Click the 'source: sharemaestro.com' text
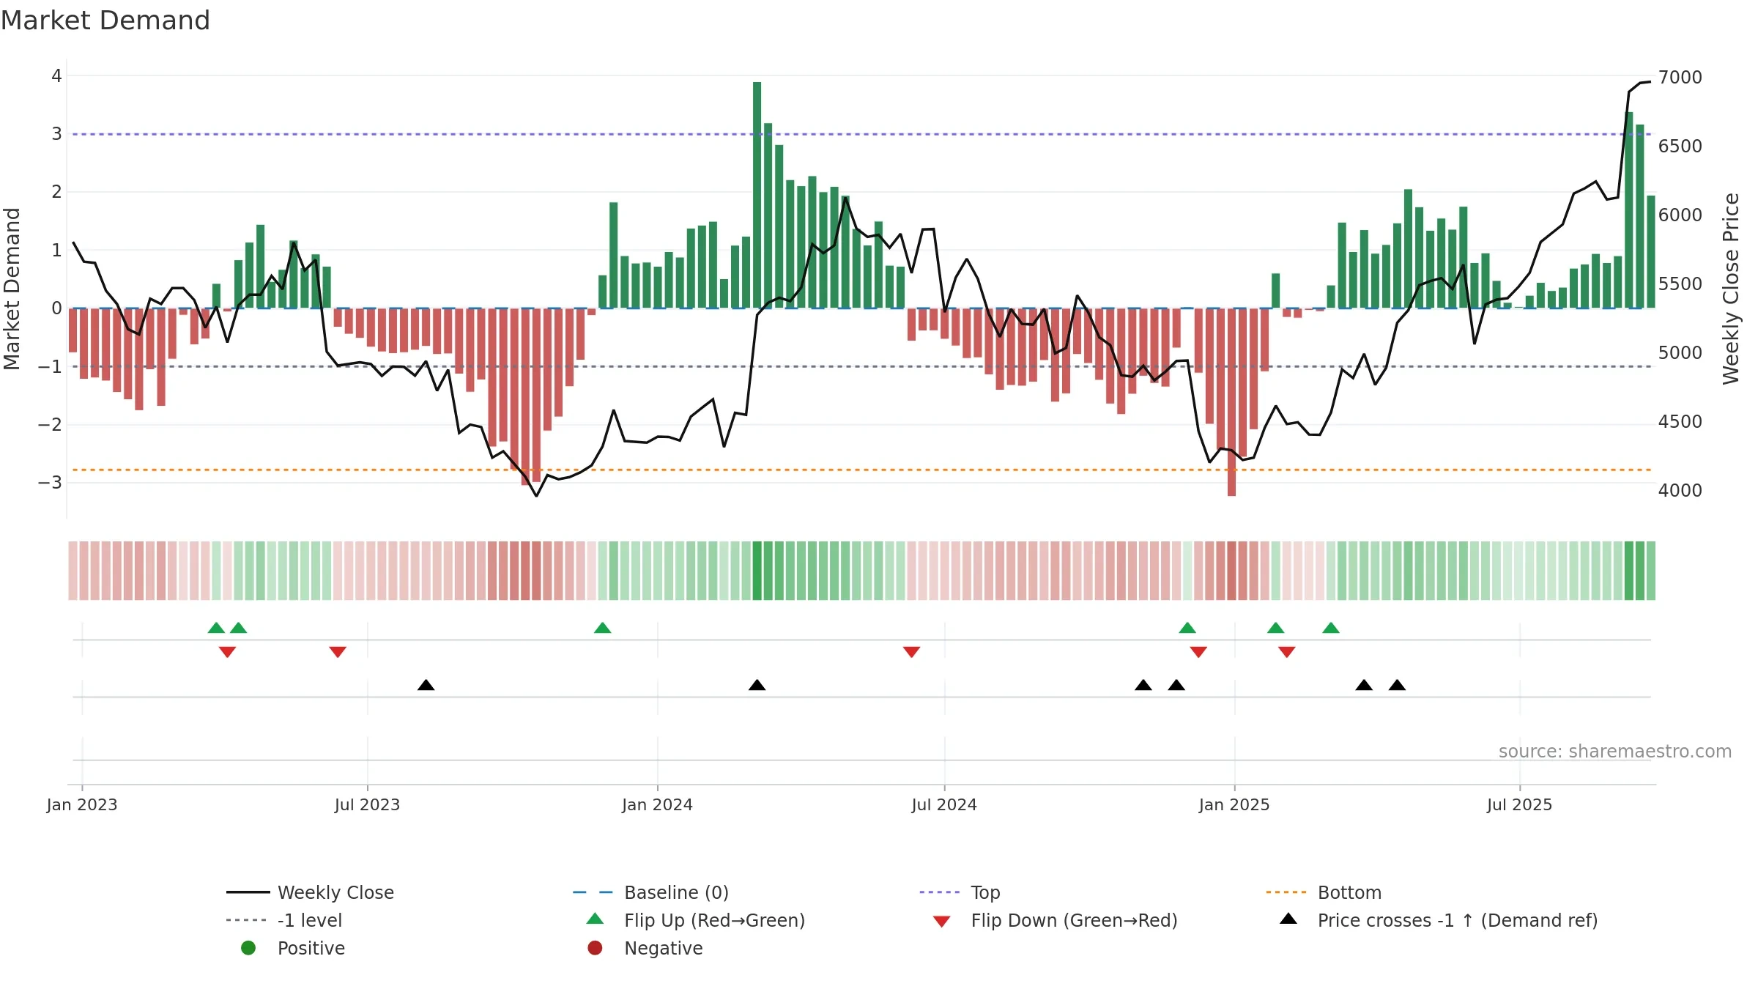 [x=1615, y=752]
